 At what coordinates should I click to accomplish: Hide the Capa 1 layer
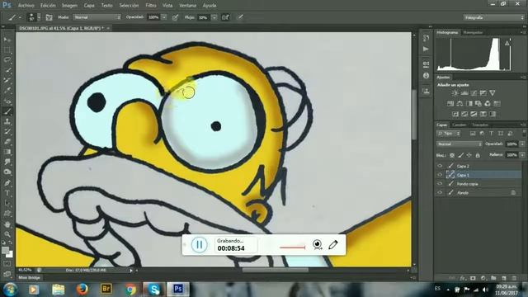pos(440,175)
